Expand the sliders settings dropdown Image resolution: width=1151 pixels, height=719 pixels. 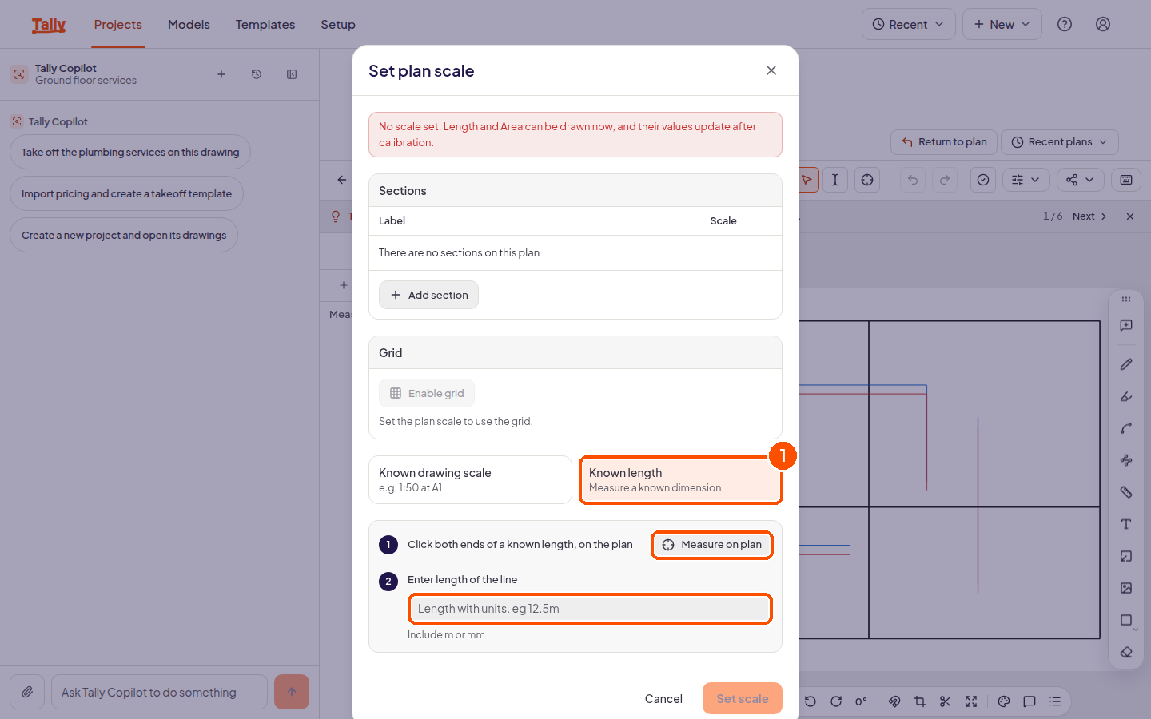pyautogui.click(x=1026, y=180)
